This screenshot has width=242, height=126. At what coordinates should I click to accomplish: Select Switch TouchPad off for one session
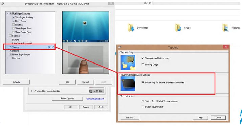(x=143, y=101)
